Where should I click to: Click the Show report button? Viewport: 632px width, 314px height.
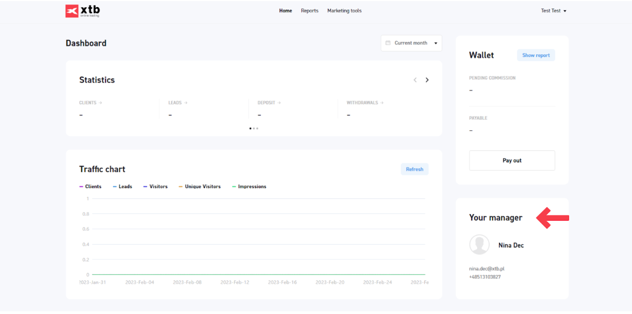[536, 55]
